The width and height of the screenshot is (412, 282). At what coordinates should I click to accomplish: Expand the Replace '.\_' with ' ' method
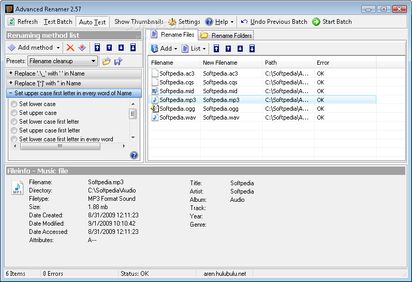tap(74, 73)
